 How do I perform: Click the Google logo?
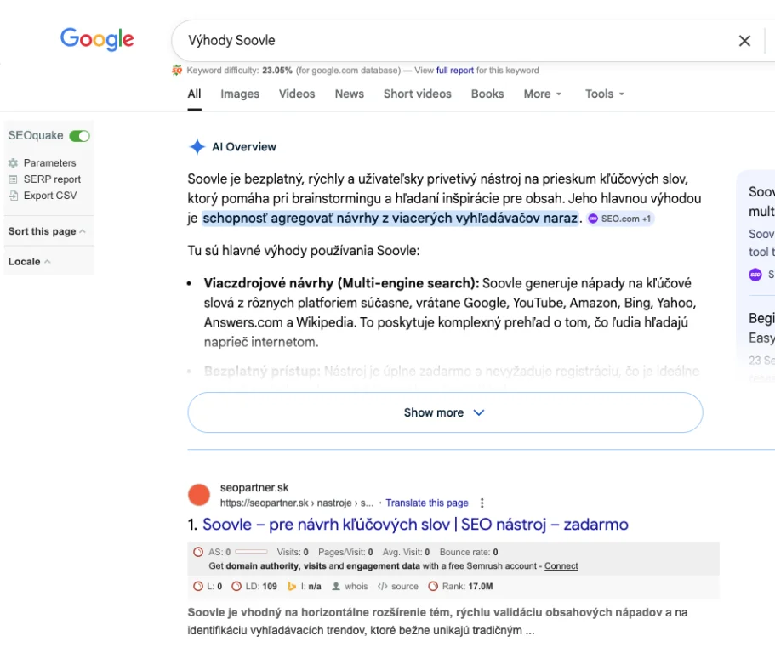point(97,39)
